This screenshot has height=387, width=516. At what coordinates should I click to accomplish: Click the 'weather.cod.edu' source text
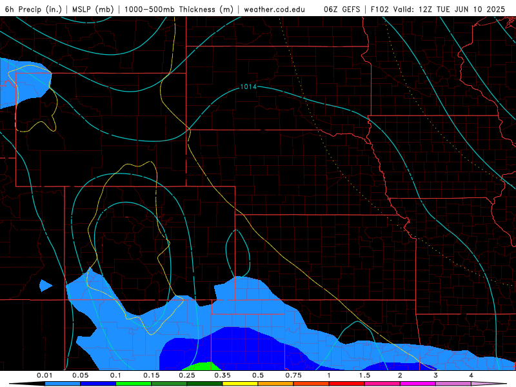coord(274,10)
